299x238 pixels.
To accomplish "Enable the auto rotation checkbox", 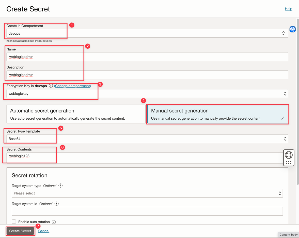I will (x=14, y=222).
